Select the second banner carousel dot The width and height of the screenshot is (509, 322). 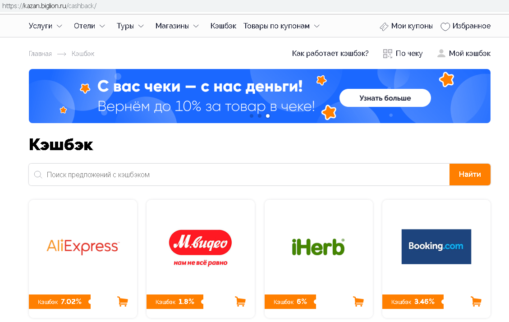click(260, 116)
